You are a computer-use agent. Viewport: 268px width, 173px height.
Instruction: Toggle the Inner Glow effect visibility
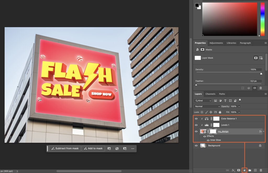208,140
